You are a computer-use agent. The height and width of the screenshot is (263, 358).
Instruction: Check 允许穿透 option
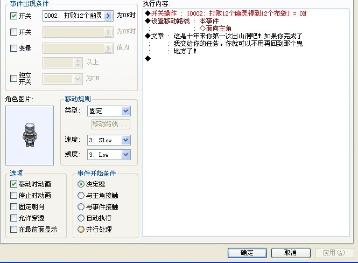pyautogui.click(x=13, y=218)
